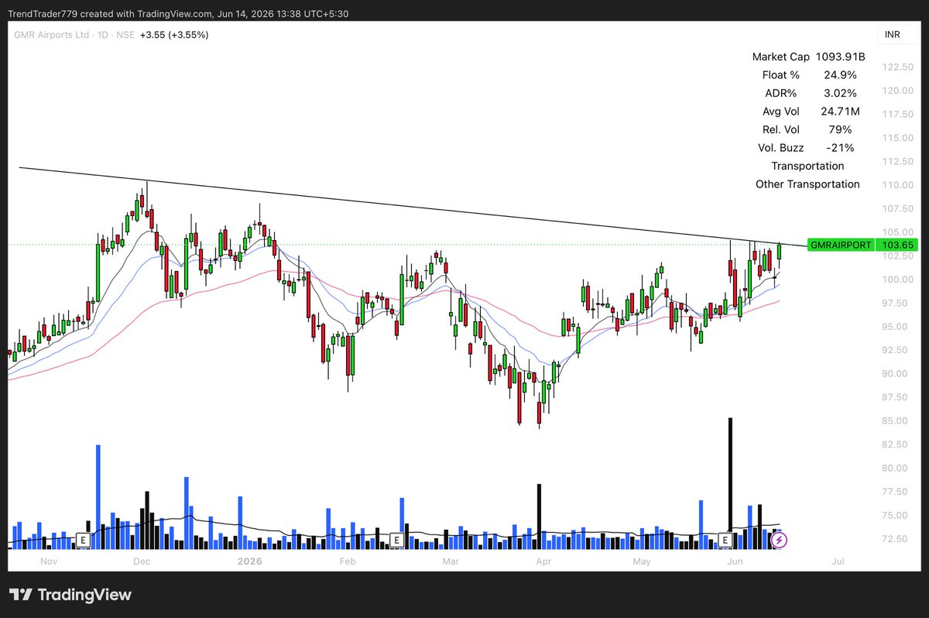Viewport: 929px width, 618px height.
Task: Click the Other Transportation industry label
Action: tap(807, 184)
